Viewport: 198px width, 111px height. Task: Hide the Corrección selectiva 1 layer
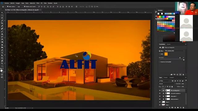160,93
